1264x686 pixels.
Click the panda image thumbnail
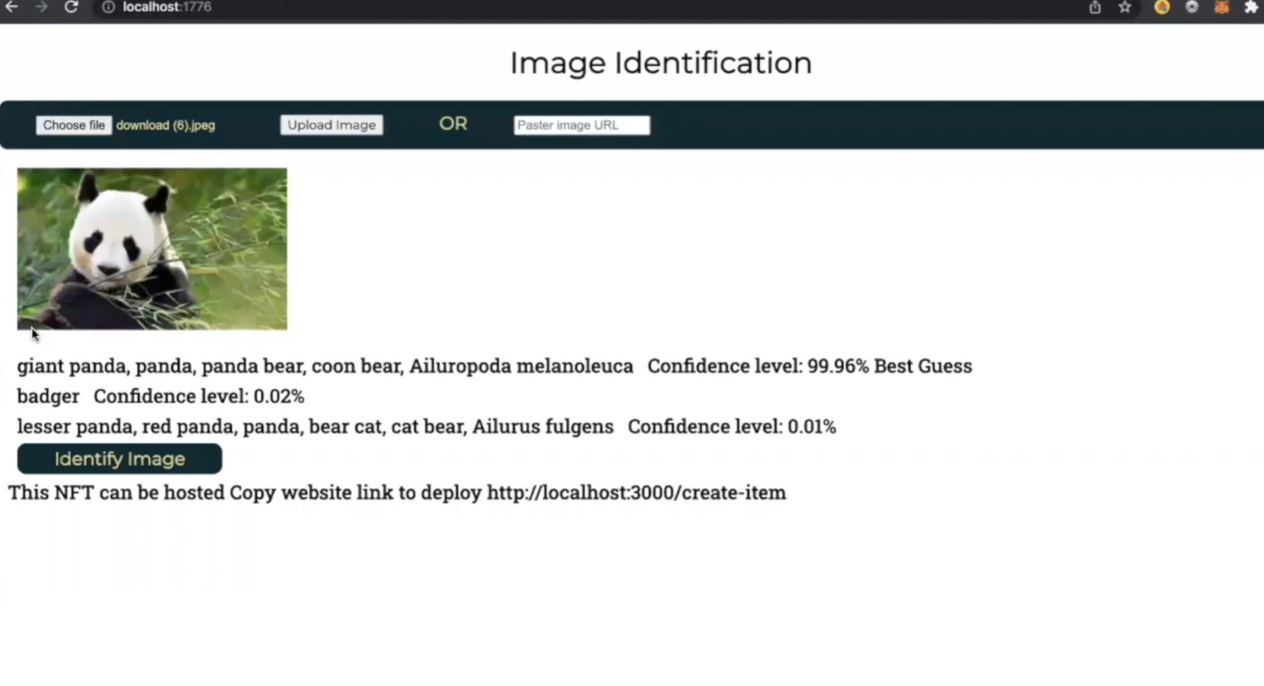click(152, 249)
